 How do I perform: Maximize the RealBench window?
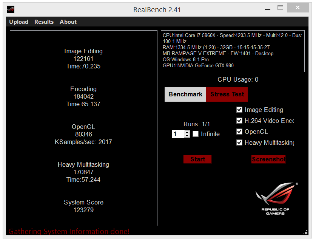click(280, 8)
